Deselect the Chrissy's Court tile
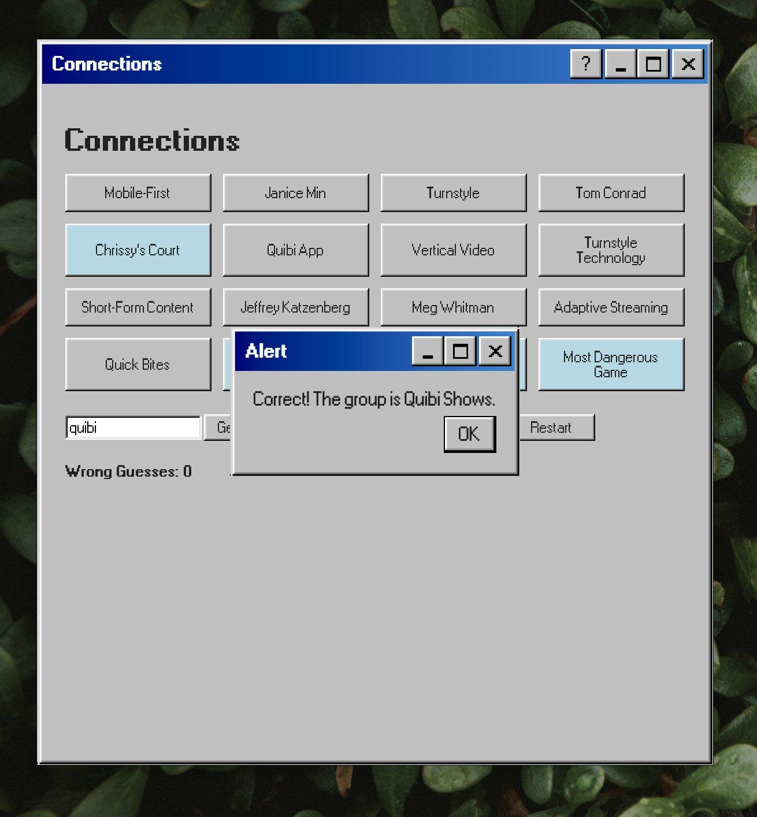This screenshot has height=817, width=757. point(138,250)
